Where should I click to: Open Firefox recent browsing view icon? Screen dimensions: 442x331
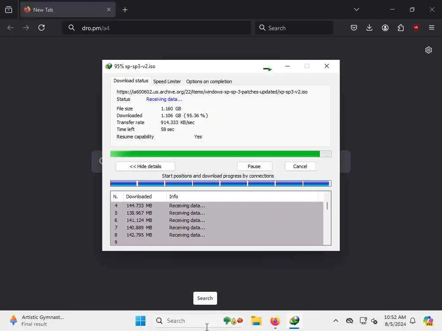coord(9,9)
